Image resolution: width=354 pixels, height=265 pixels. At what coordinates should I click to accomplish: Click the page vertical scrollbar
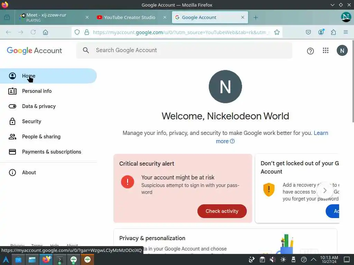[353, 81]
